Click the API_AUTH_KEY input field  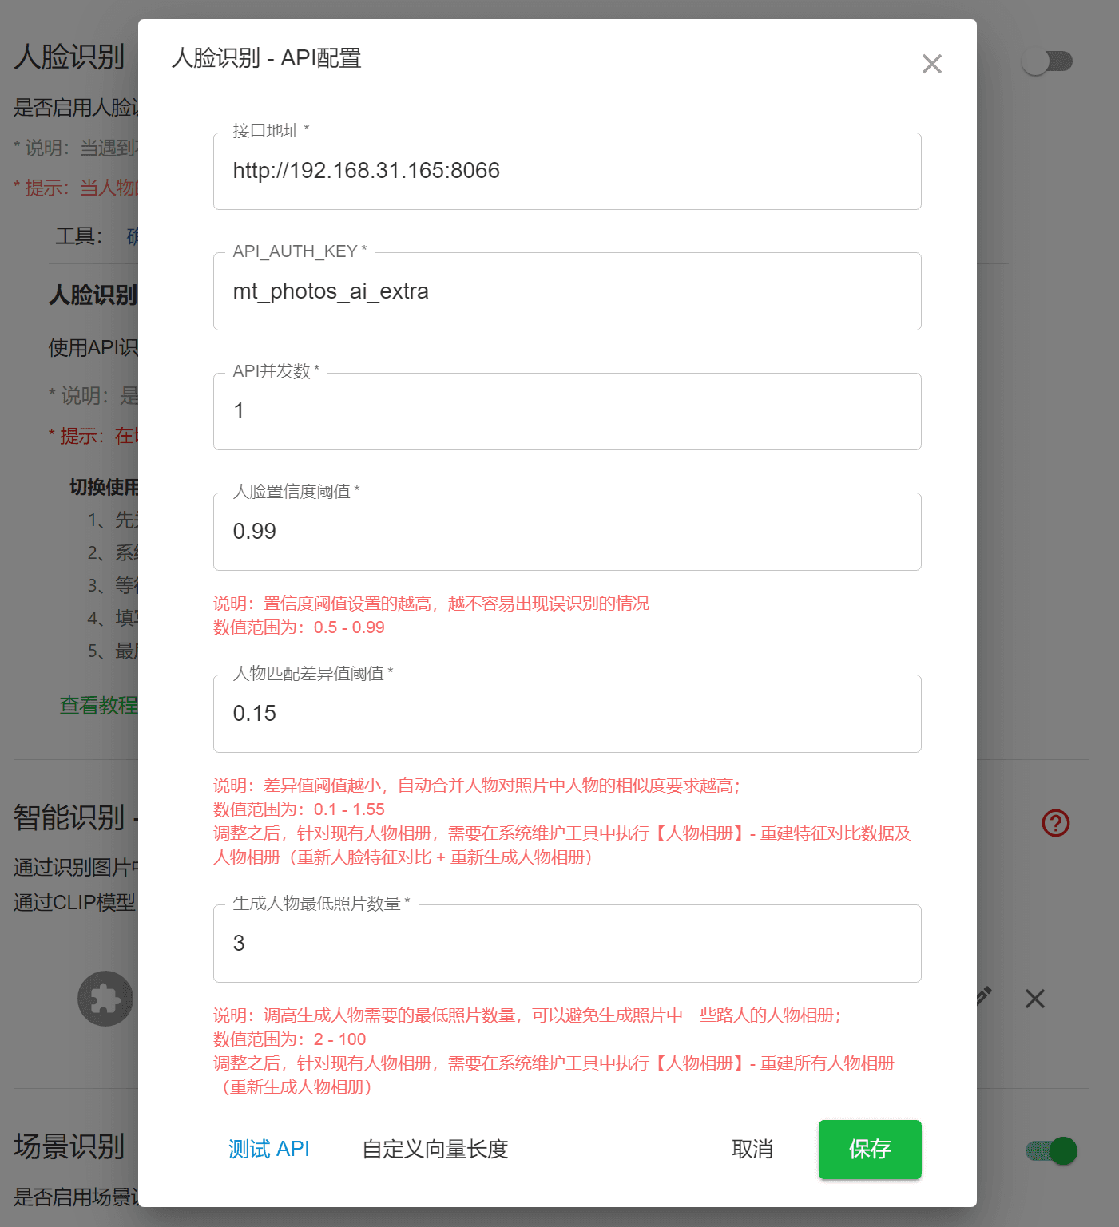567,291
